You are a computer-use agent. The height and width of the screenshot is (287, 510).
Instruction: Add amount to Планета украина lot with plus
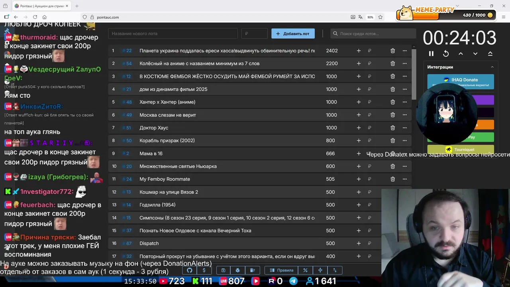pyautogui.click(x=359, y=51)
